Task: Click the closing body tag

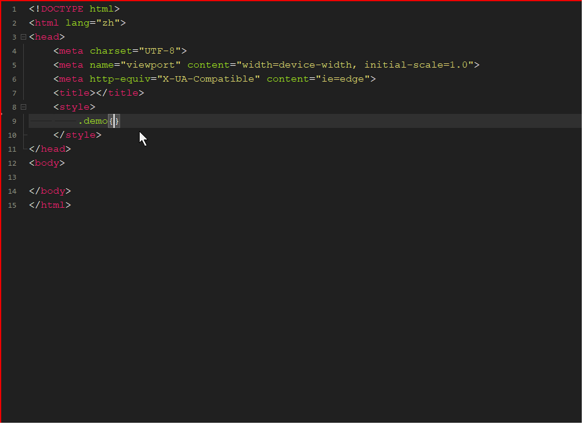Action: [x=50, y=191]
